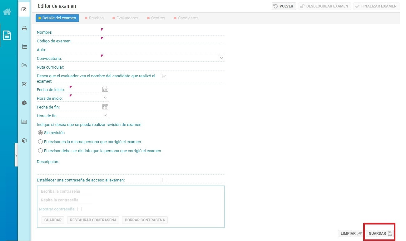Click the bar chart icon in sidebar
The width and height of the screenshot is (406, 241).
(24, 122)
